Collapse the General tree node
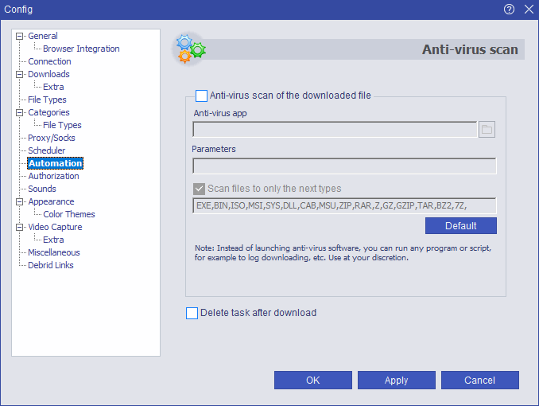The image size is (539, 406). click(x=20, y=36)
